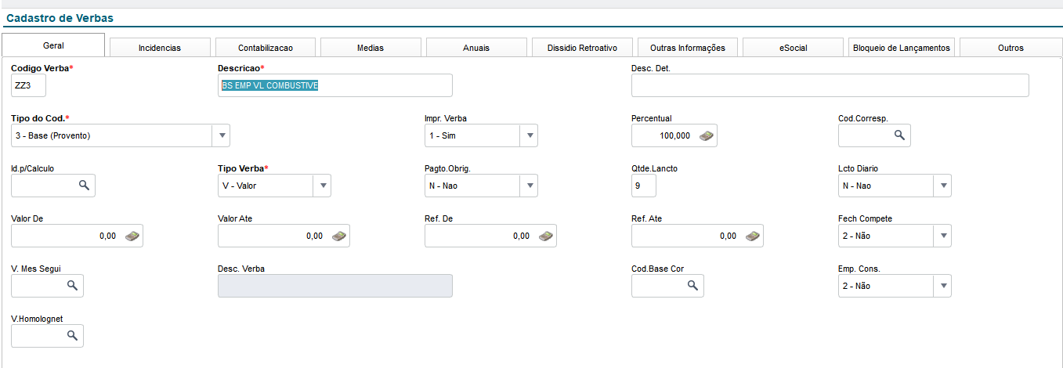Image resolution: width=1063 pixels, height=368 pixels.
Task: Open Bloqueio de Lançamentos tab
Action: [x=902, y=48]
